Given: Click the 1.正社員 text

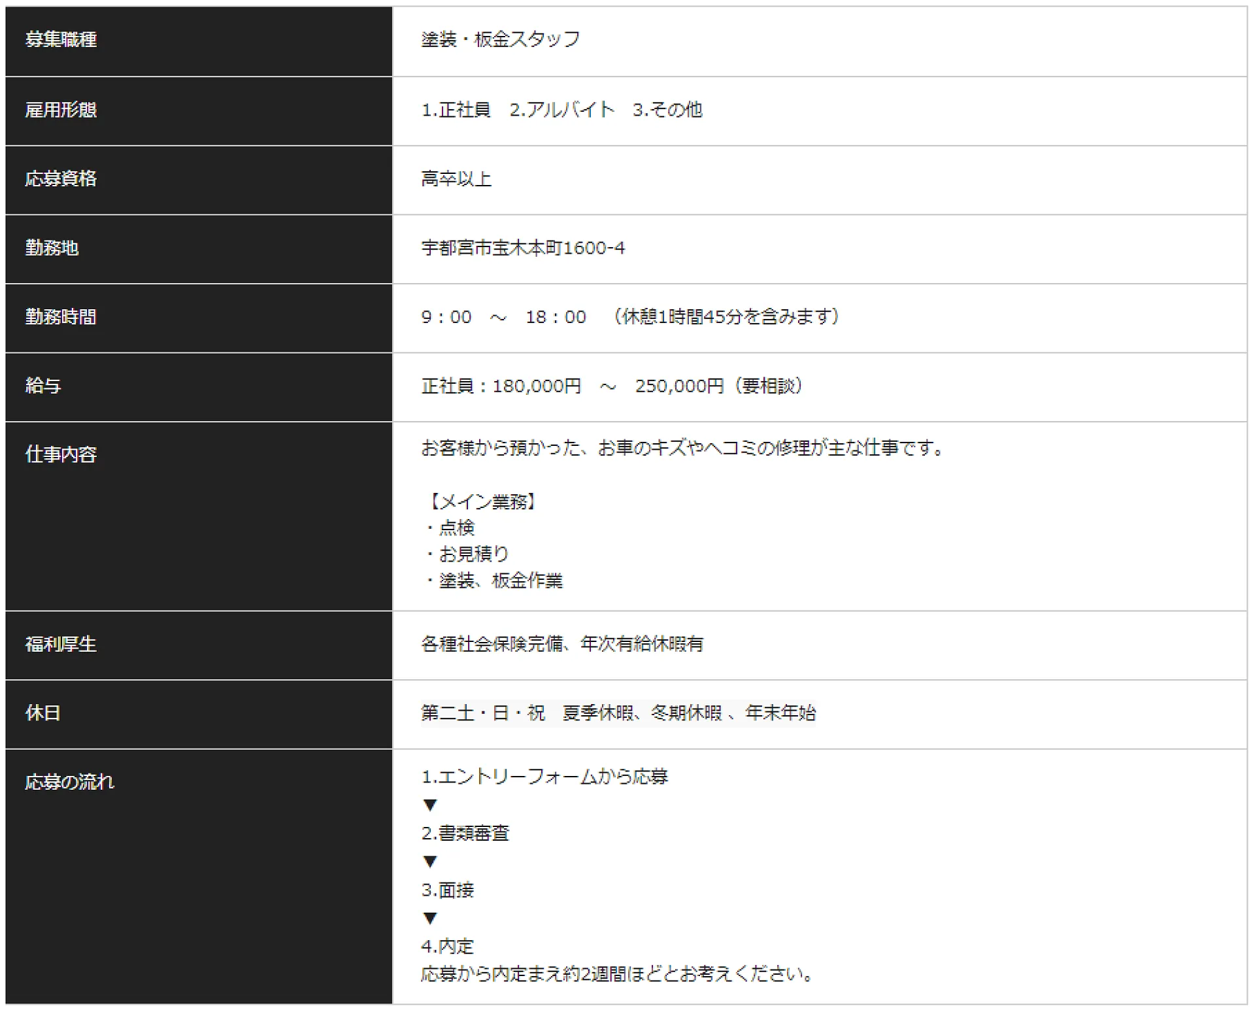Looking at the screenshot, I should click(456, 110).
